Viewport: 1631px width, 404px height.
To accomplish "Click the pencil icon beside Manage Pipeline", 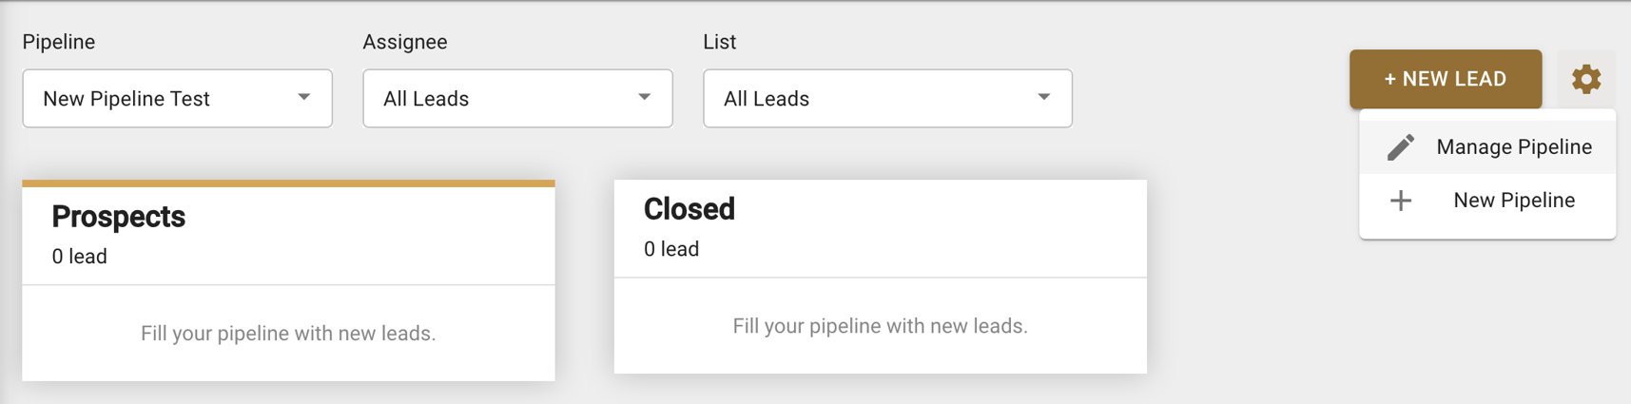I will 1401,147.
